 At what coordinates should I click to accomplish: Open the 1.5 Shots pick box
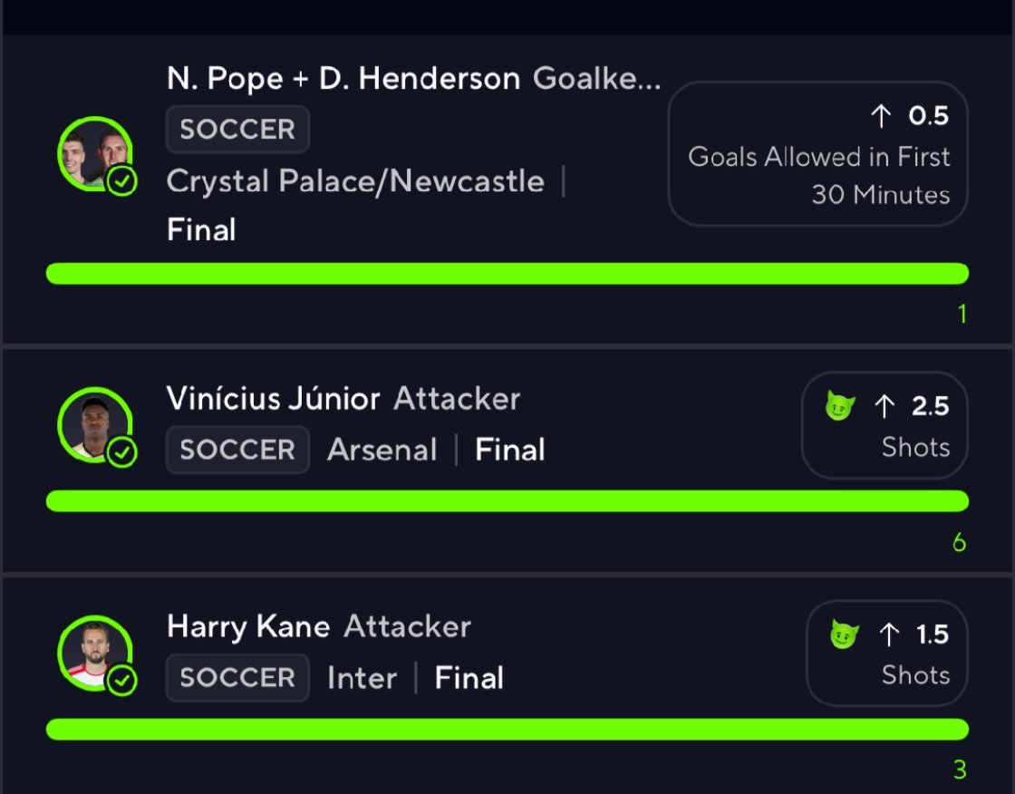[887, 653]
